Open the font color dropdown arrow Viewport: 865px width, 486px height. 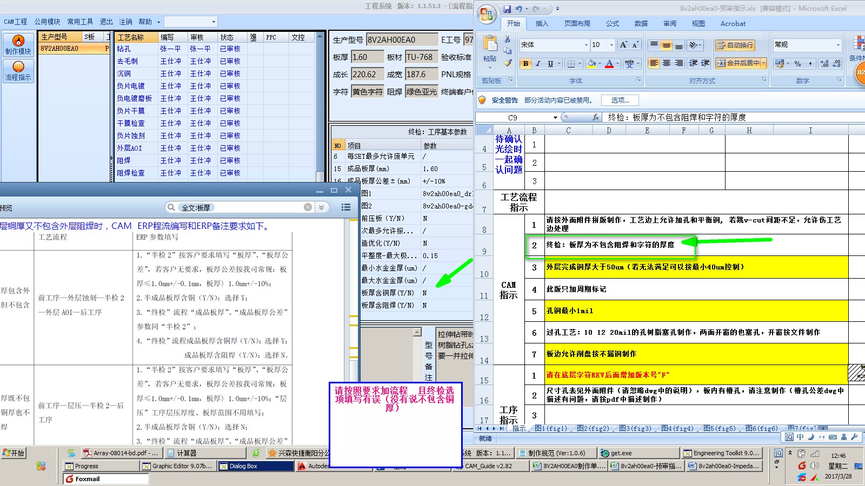click(x=618, y=64)
